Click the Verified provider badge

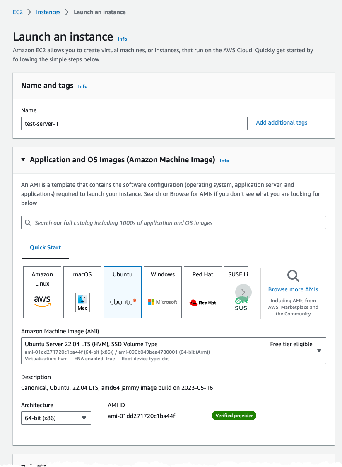click(234, 416)
